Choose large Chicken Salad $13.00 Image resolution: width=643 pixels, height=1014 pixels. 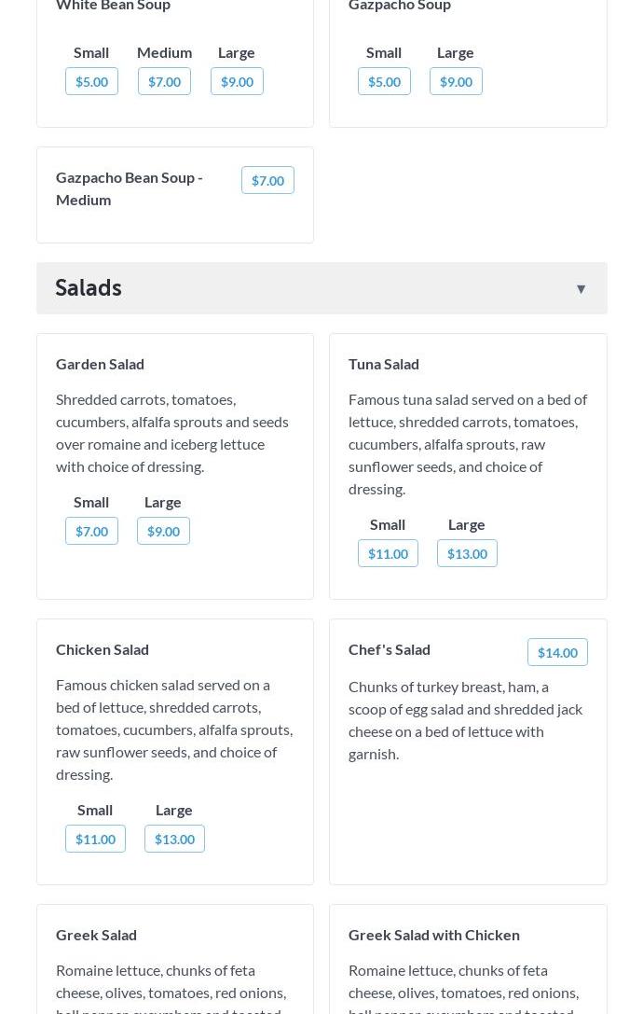174,840
